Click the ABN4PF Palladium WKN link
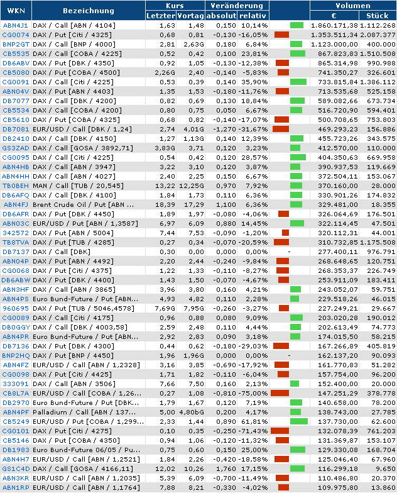The image size is (397, 493). coord(16,413)
